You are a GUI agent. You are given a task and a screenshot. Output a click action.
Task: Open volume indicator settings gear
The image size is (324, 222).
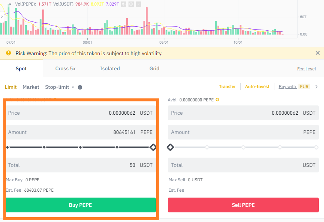(131, 4)
